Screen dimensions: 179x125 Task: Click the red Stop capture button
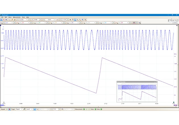tap(9, 109)
